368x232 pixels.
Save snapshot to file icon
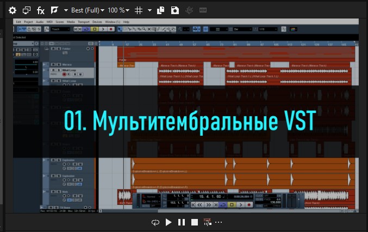[x=175, y=10]
